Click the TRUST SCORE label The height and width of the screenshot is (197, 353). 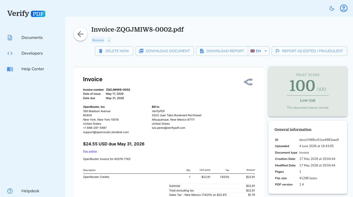308,75
